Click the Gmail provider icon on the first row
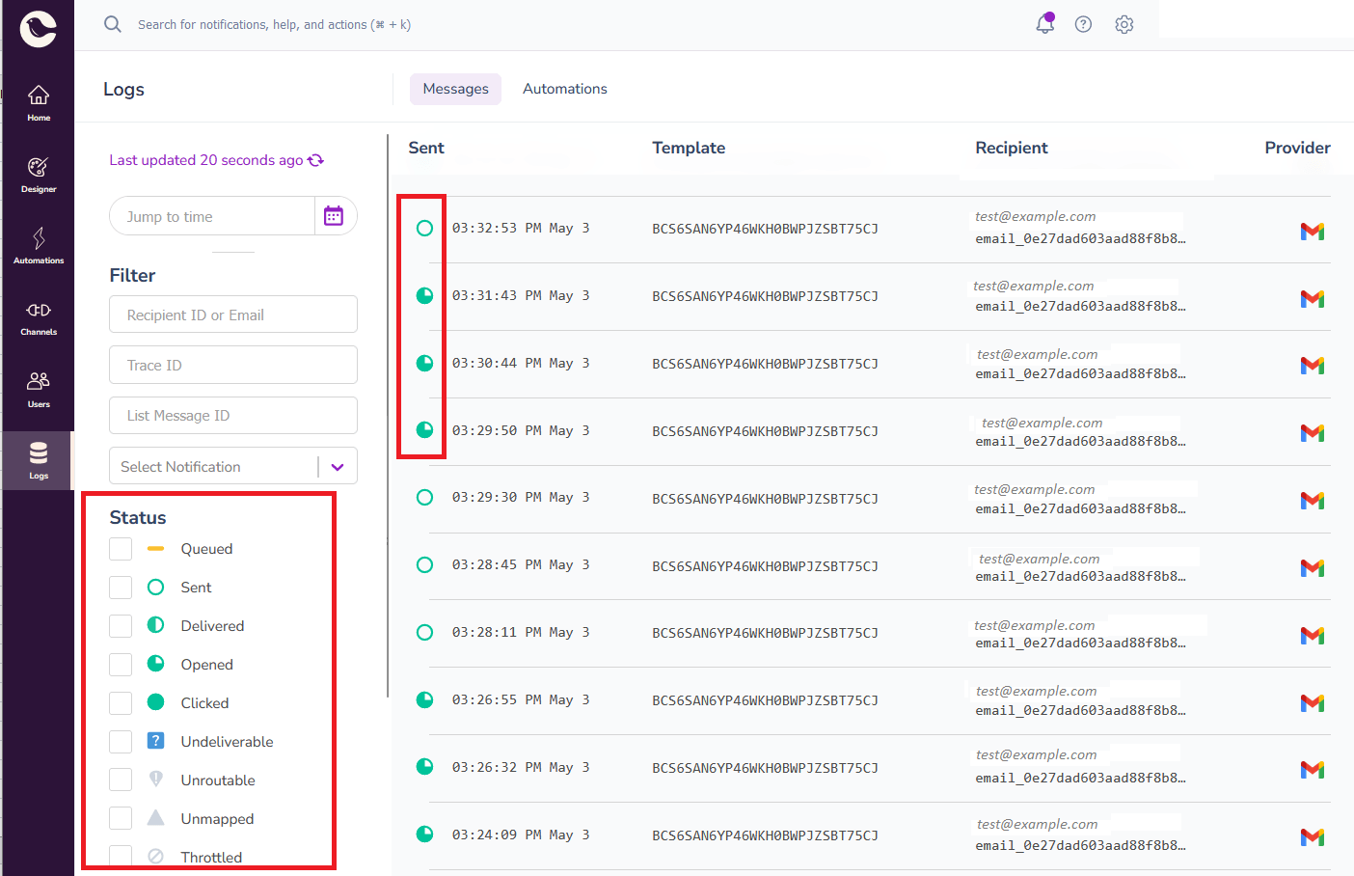Screen dimensions: 1354x876 (x=1313, y=232)
